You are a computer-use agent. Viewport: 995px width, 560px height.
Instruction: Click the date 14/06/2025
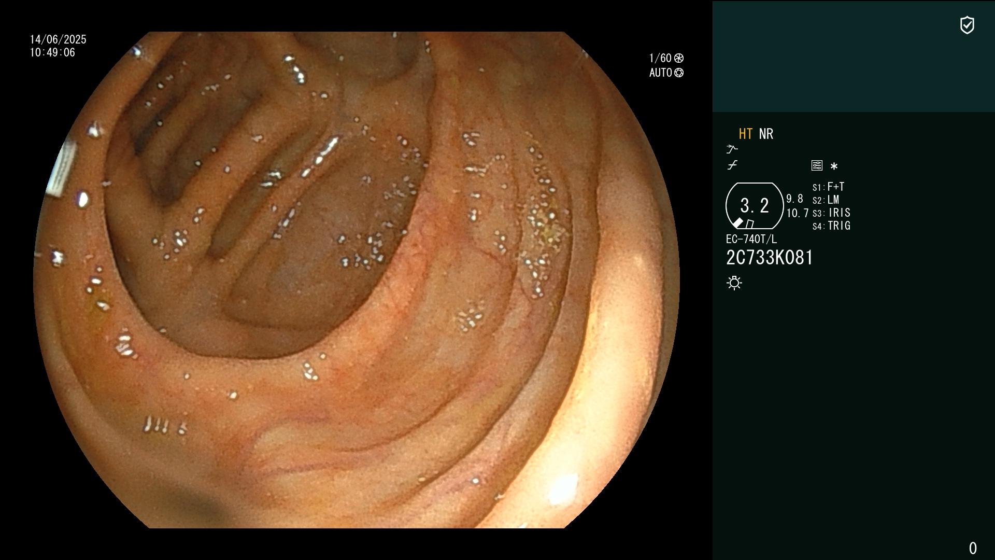point(58,39)
